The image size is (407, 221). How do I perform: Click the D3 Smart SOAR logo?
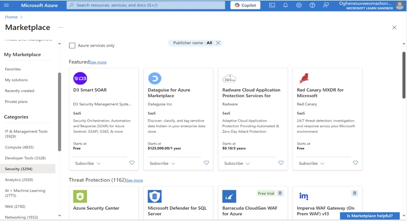[80, 78]
